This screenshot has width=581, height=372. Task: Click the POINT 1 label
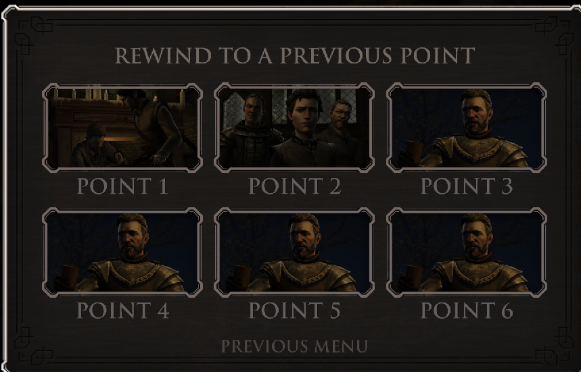pos(122,186)
